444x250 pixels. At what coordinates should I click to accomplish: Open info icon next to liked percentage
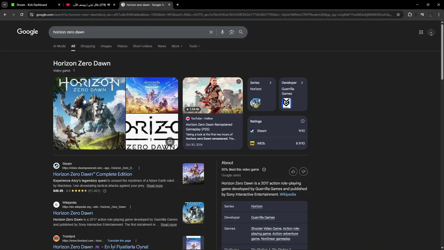tap(264, 169)
